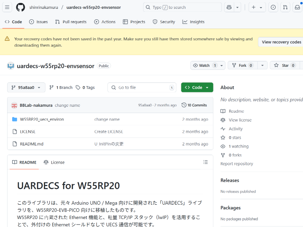
Task: Click the eye icon beside 1 watching
Action: click(x=223, y=146)
